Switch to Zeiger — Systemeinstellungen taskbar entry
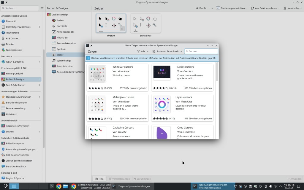304x190 pixels. [132, 186]
